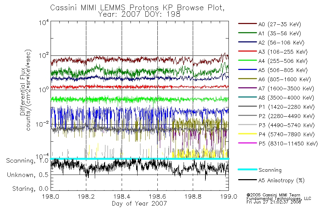Click the P4 (5740-7890 KeV) legend label
The width and height of the screenshot is (336, 212).
(x=286, y=134)
